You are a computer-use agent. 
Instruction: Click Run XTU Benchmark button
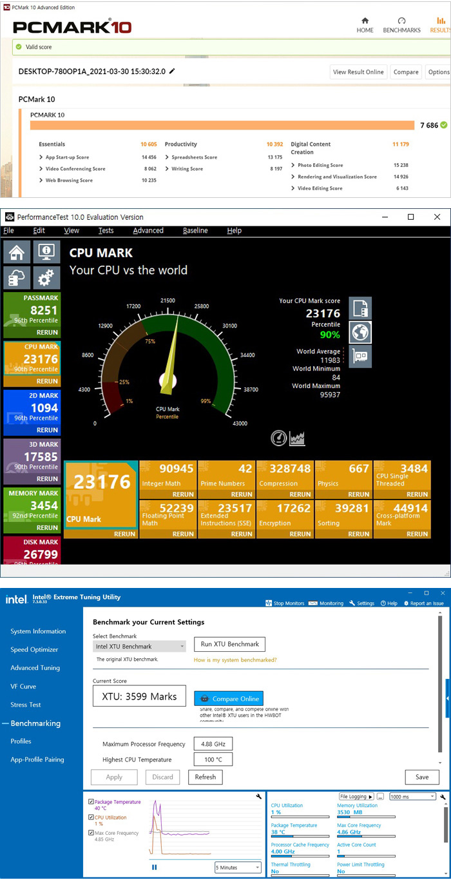(x=229, y=644)
